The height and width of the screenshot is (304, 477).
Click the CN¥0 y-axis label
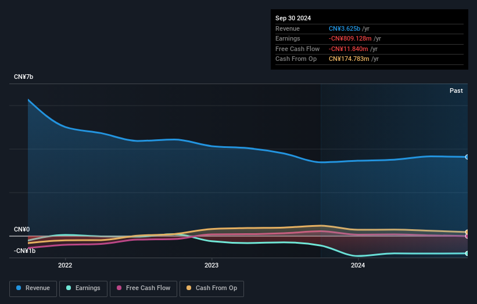pyautogui.click(x=22, y=229)
